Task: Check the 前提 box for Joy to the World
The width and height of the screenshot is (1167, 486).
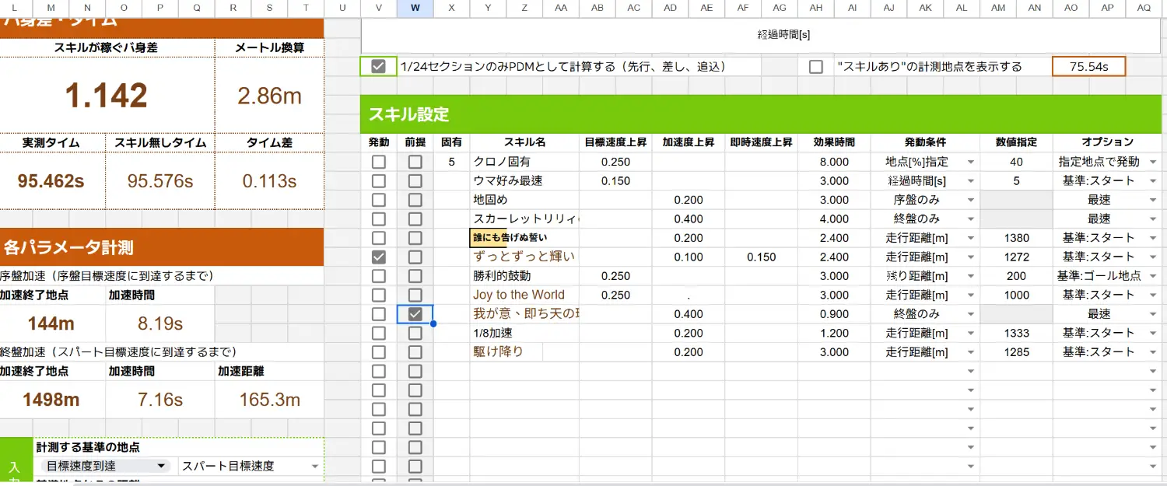Action: pyautogui.click(x=415, y=295)
